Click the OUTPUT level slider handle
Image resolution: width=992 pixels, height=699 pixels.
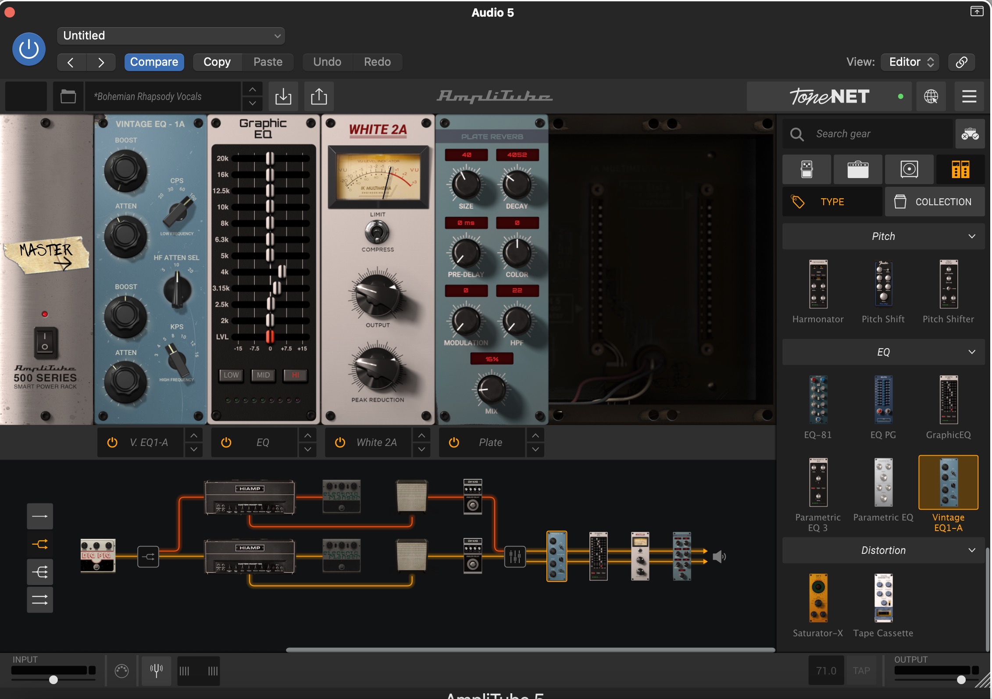(x=961, y=680)
